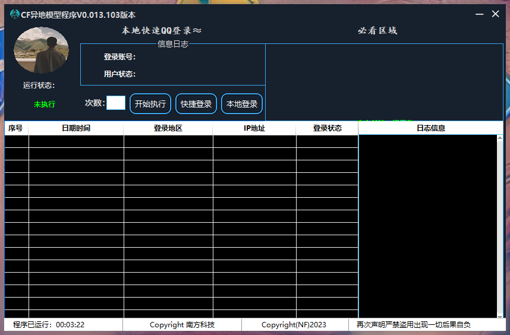This screenshot has height=335, width=510.
Task: Close the CF异地模型程序 window
Action: pos(495,14)
